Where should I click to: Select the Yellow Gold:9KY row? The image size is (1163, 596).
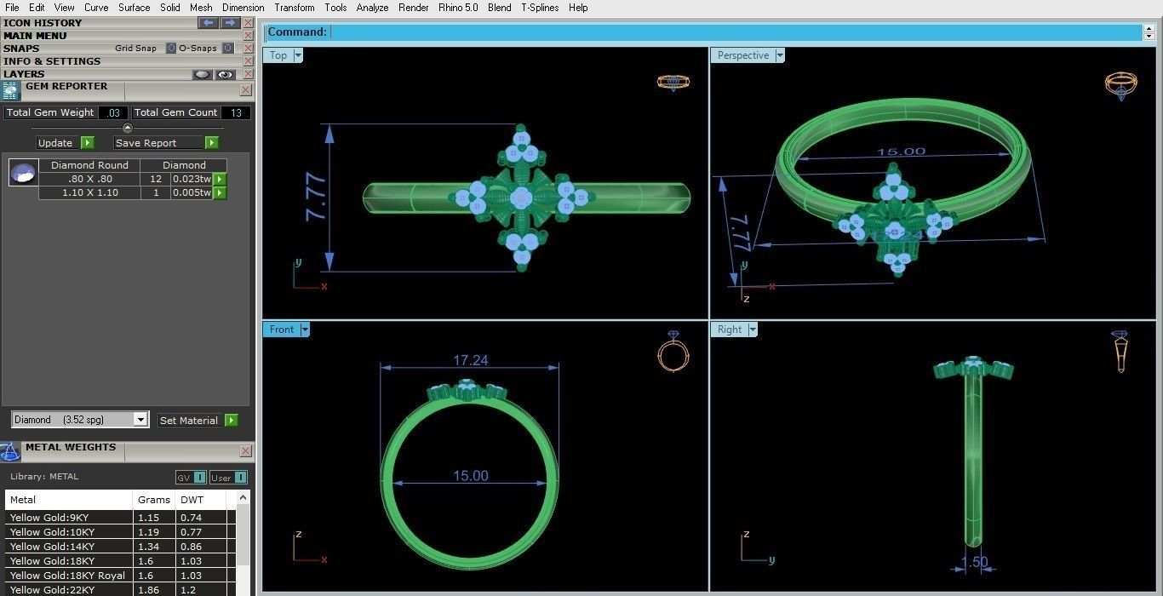click(121, 518)
